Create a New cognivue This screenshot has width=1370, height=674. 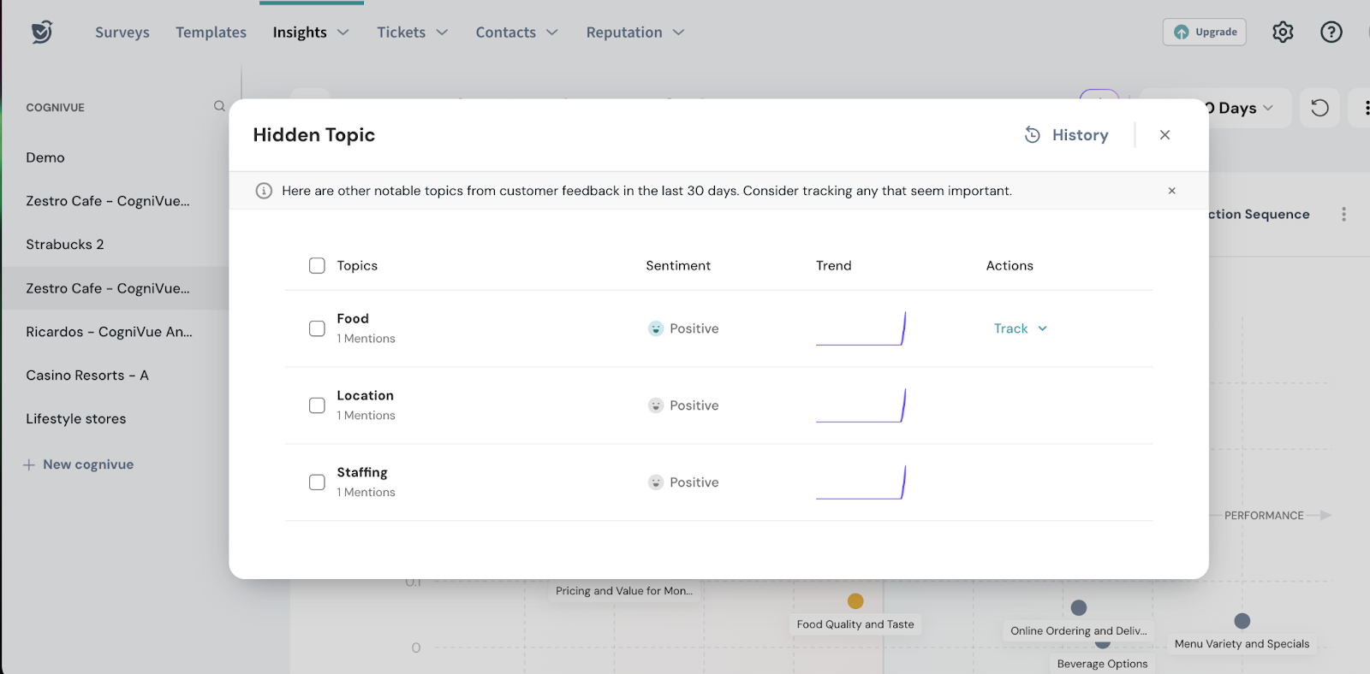(x=79, y=464)
